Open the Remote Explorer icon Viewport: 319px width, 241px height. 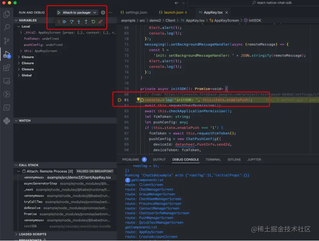7,81
